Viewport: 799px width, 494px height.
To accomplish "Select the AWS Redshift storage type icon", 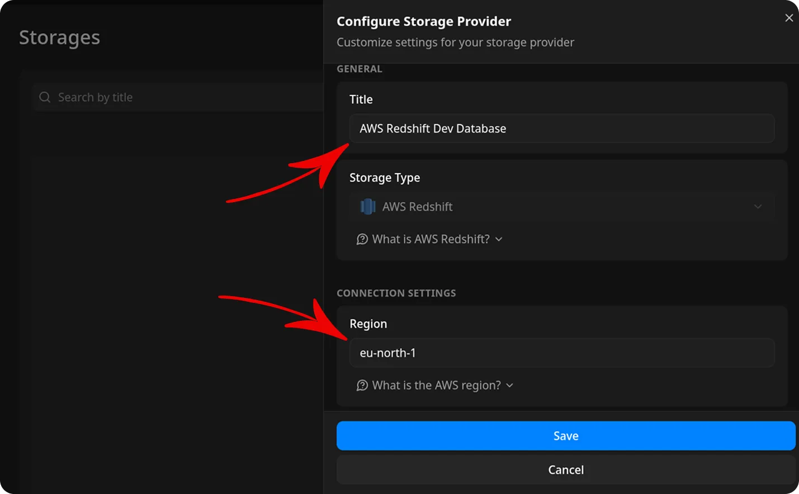I will point(367,206).
